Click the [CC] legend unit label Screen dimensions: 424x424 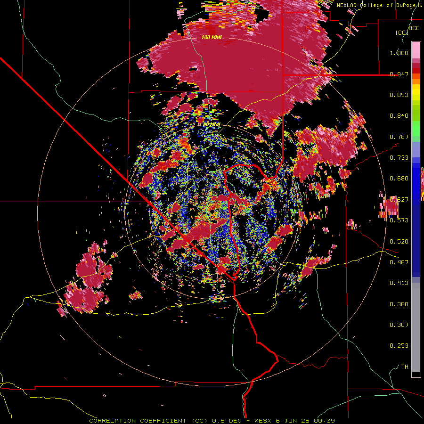[x=402, y=33]
